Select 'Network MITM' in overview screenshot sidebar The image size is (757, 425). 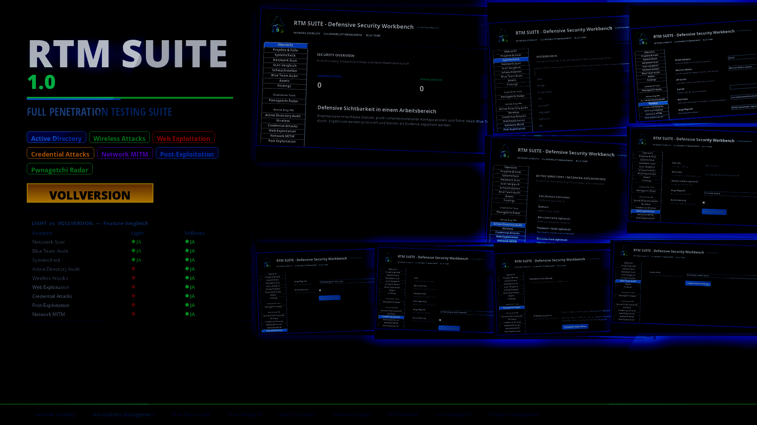click(x=282, y=136)
